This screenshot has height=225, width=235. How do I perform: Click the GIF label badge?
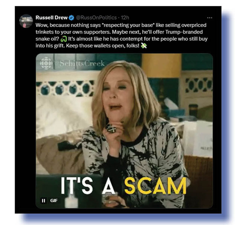pos(54,201)
